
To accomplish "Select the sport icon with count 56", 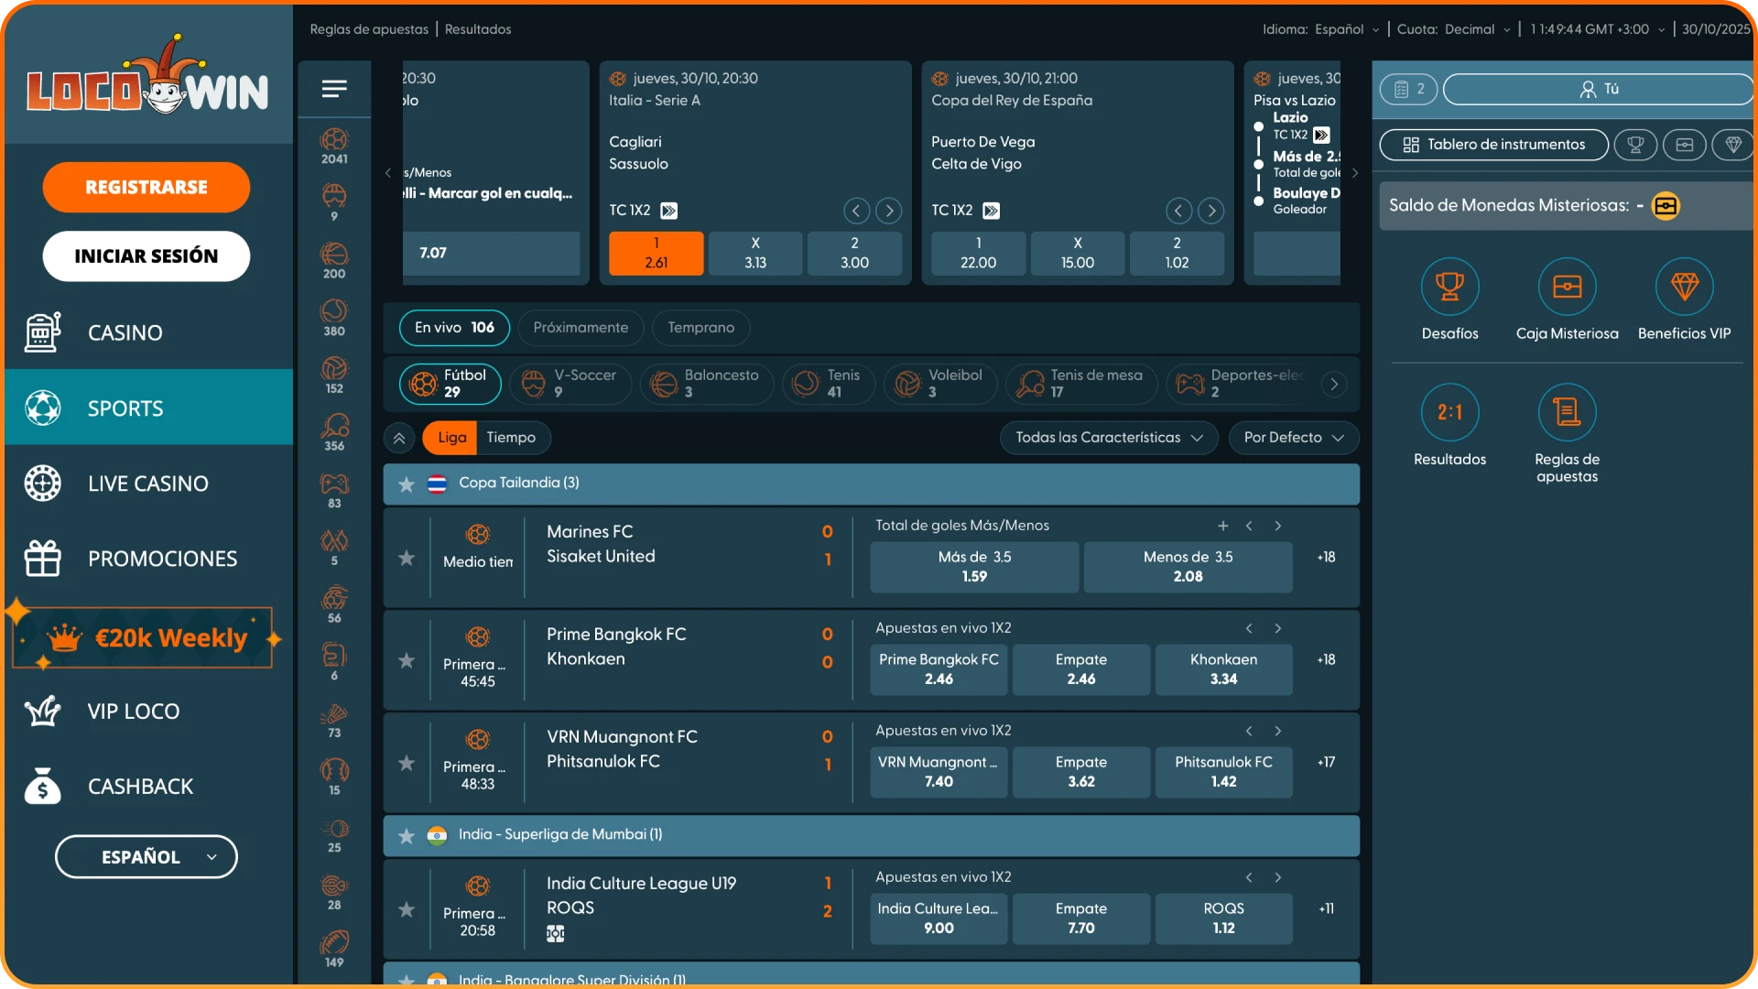I will (334, 605).
